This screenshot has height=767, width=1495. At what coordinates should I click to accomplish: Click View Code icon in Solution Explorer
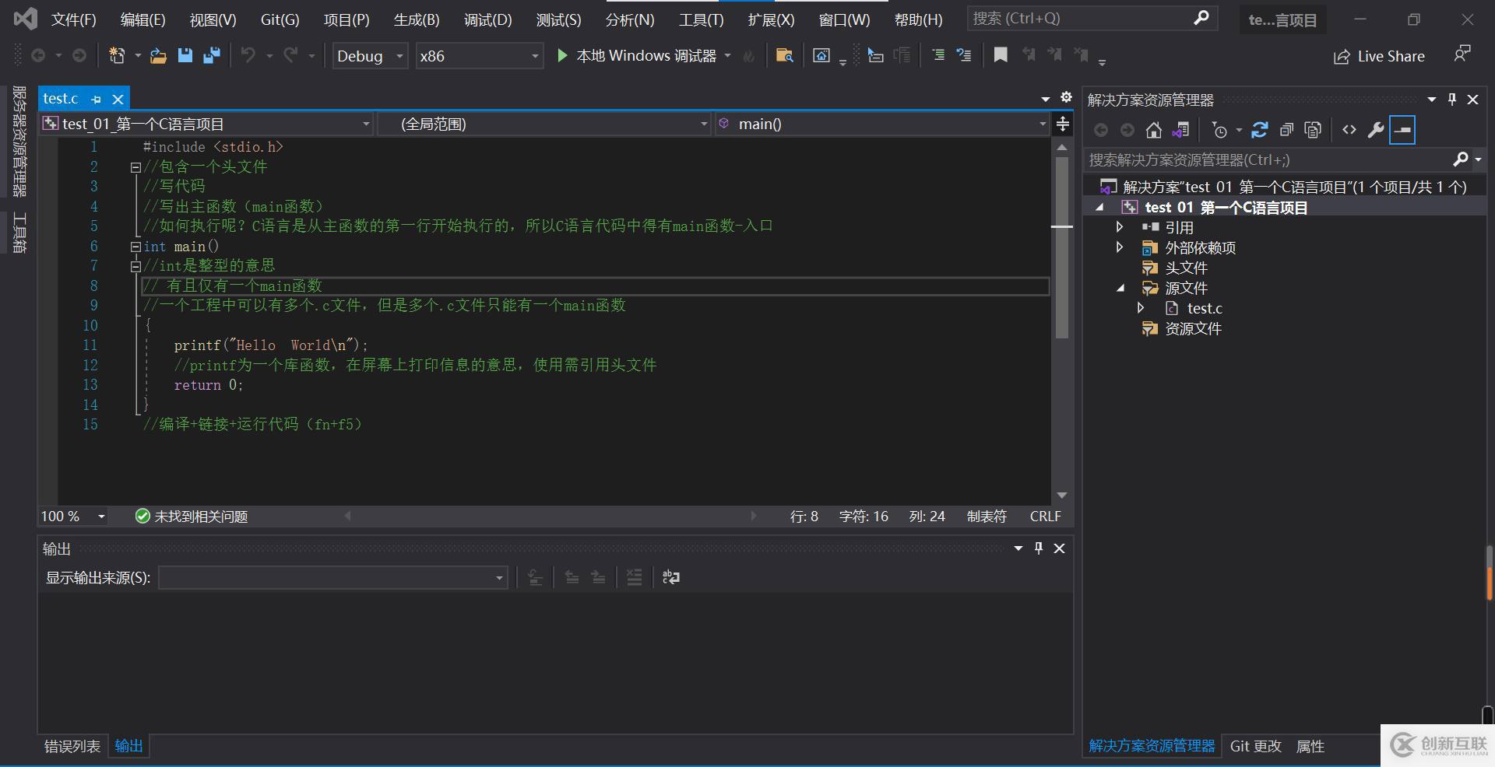tap(1349, 130)
